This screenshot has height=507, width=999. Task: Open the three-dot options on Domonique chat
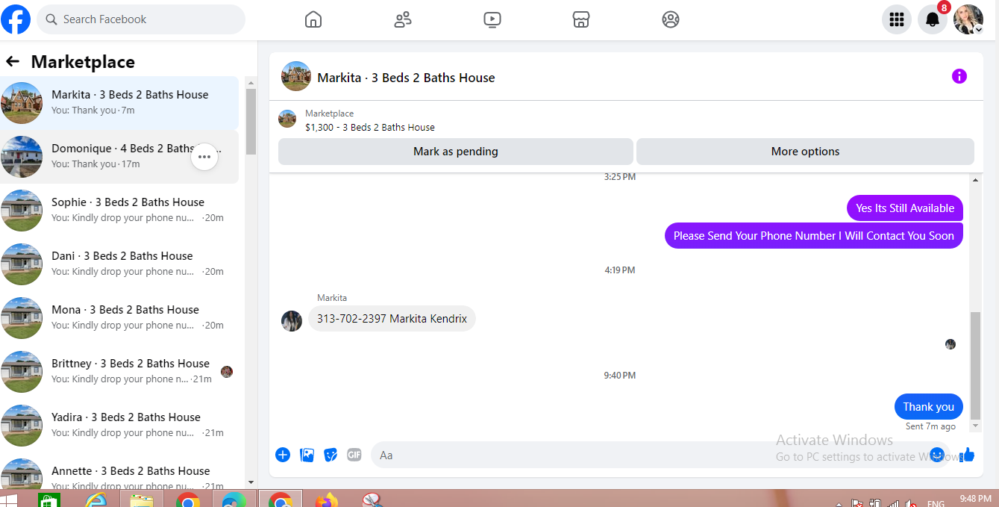[204, 157]
